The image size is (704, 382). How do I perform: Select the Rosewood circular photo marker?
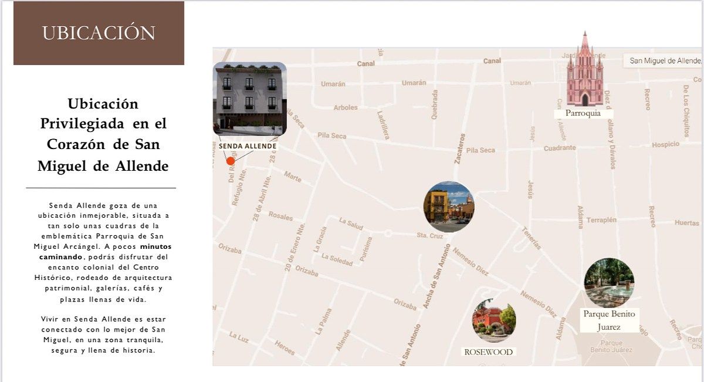(x=494, y=320)
